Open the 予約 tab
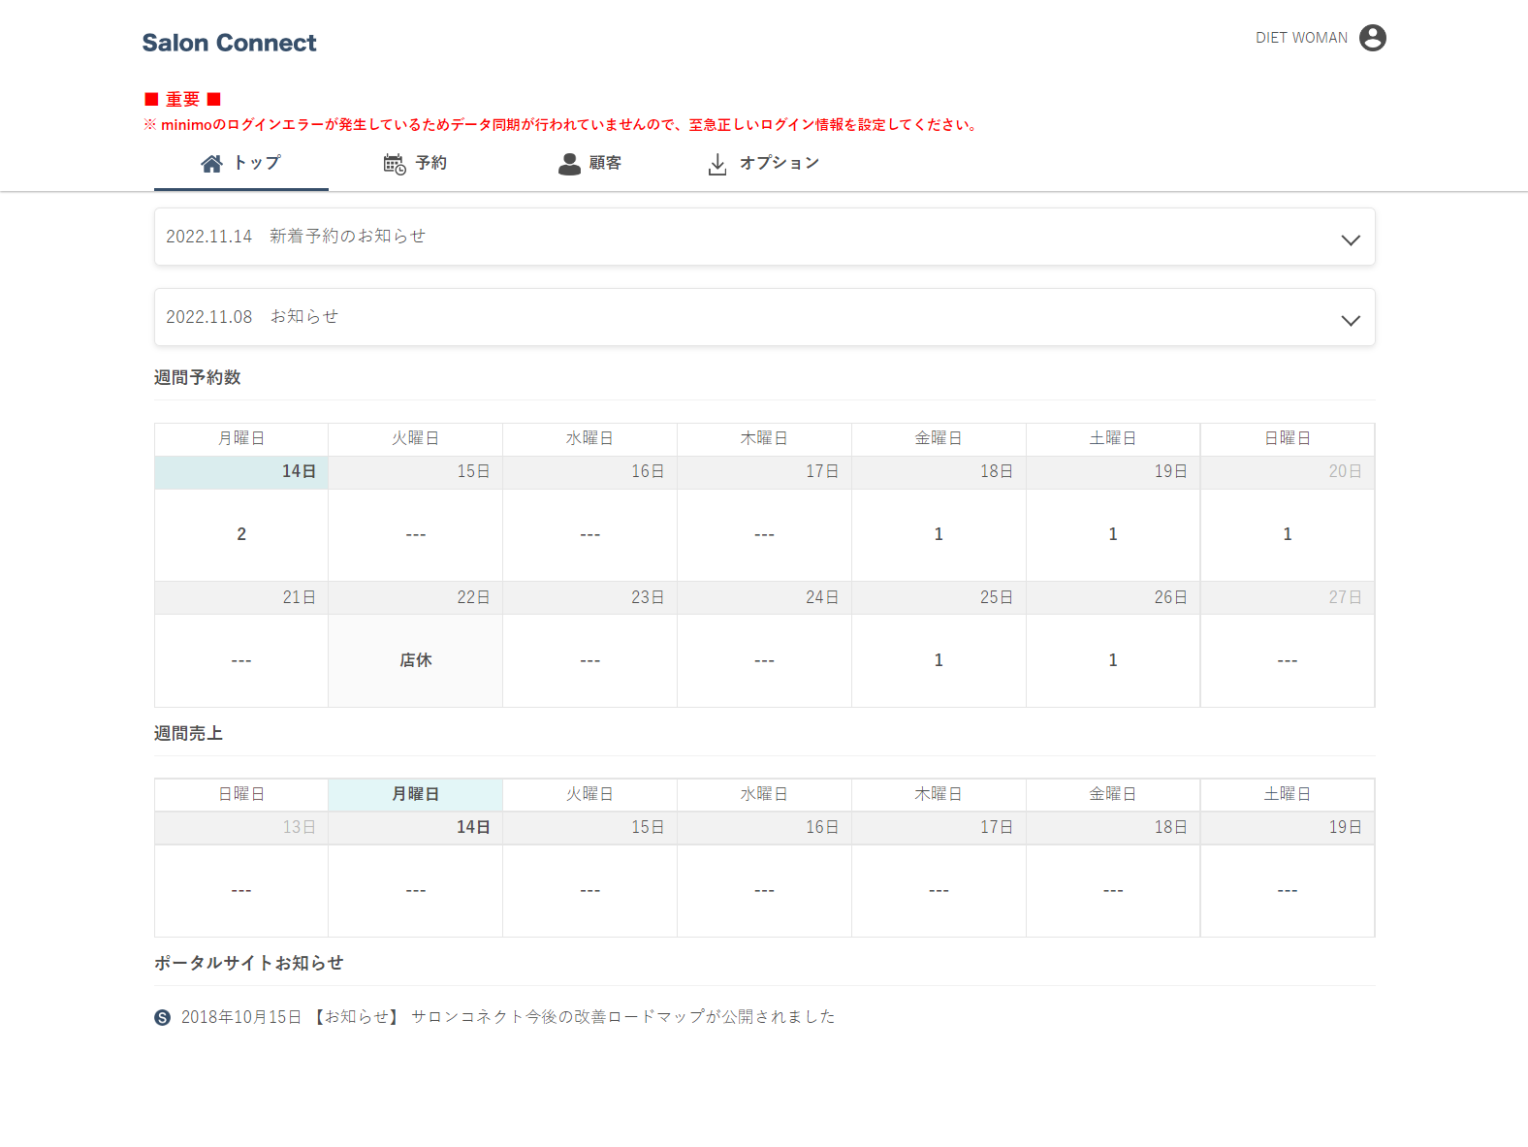The width and height of the screenshot is (1528, 1147). pyautogui.click(x=430, y=163)
